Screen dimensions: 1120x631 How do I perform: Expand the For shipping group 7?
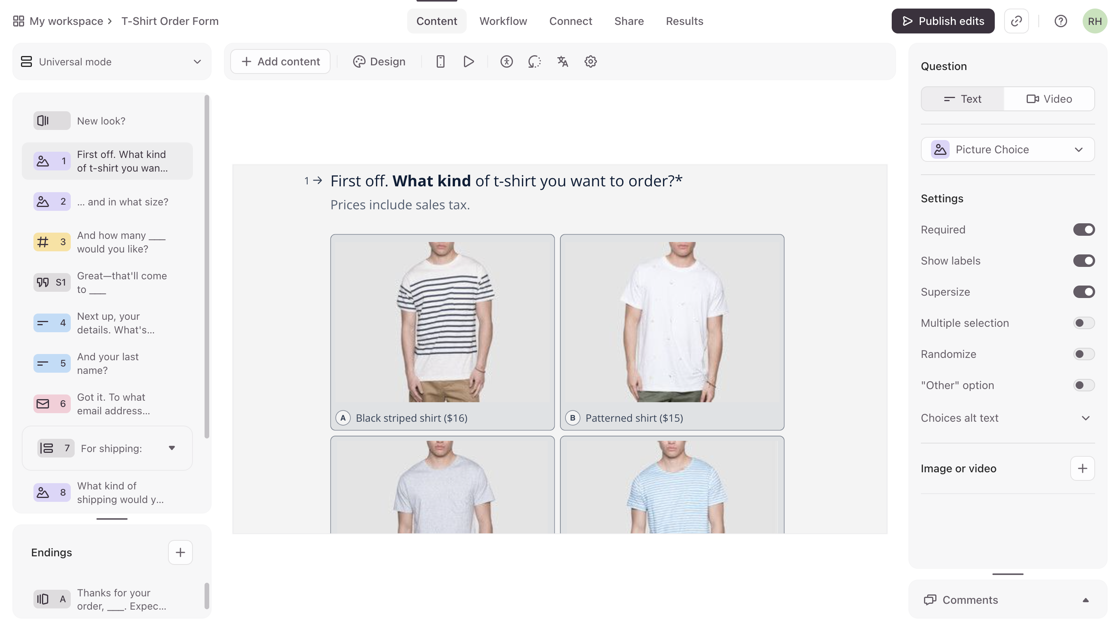click(x=172, y=448)
